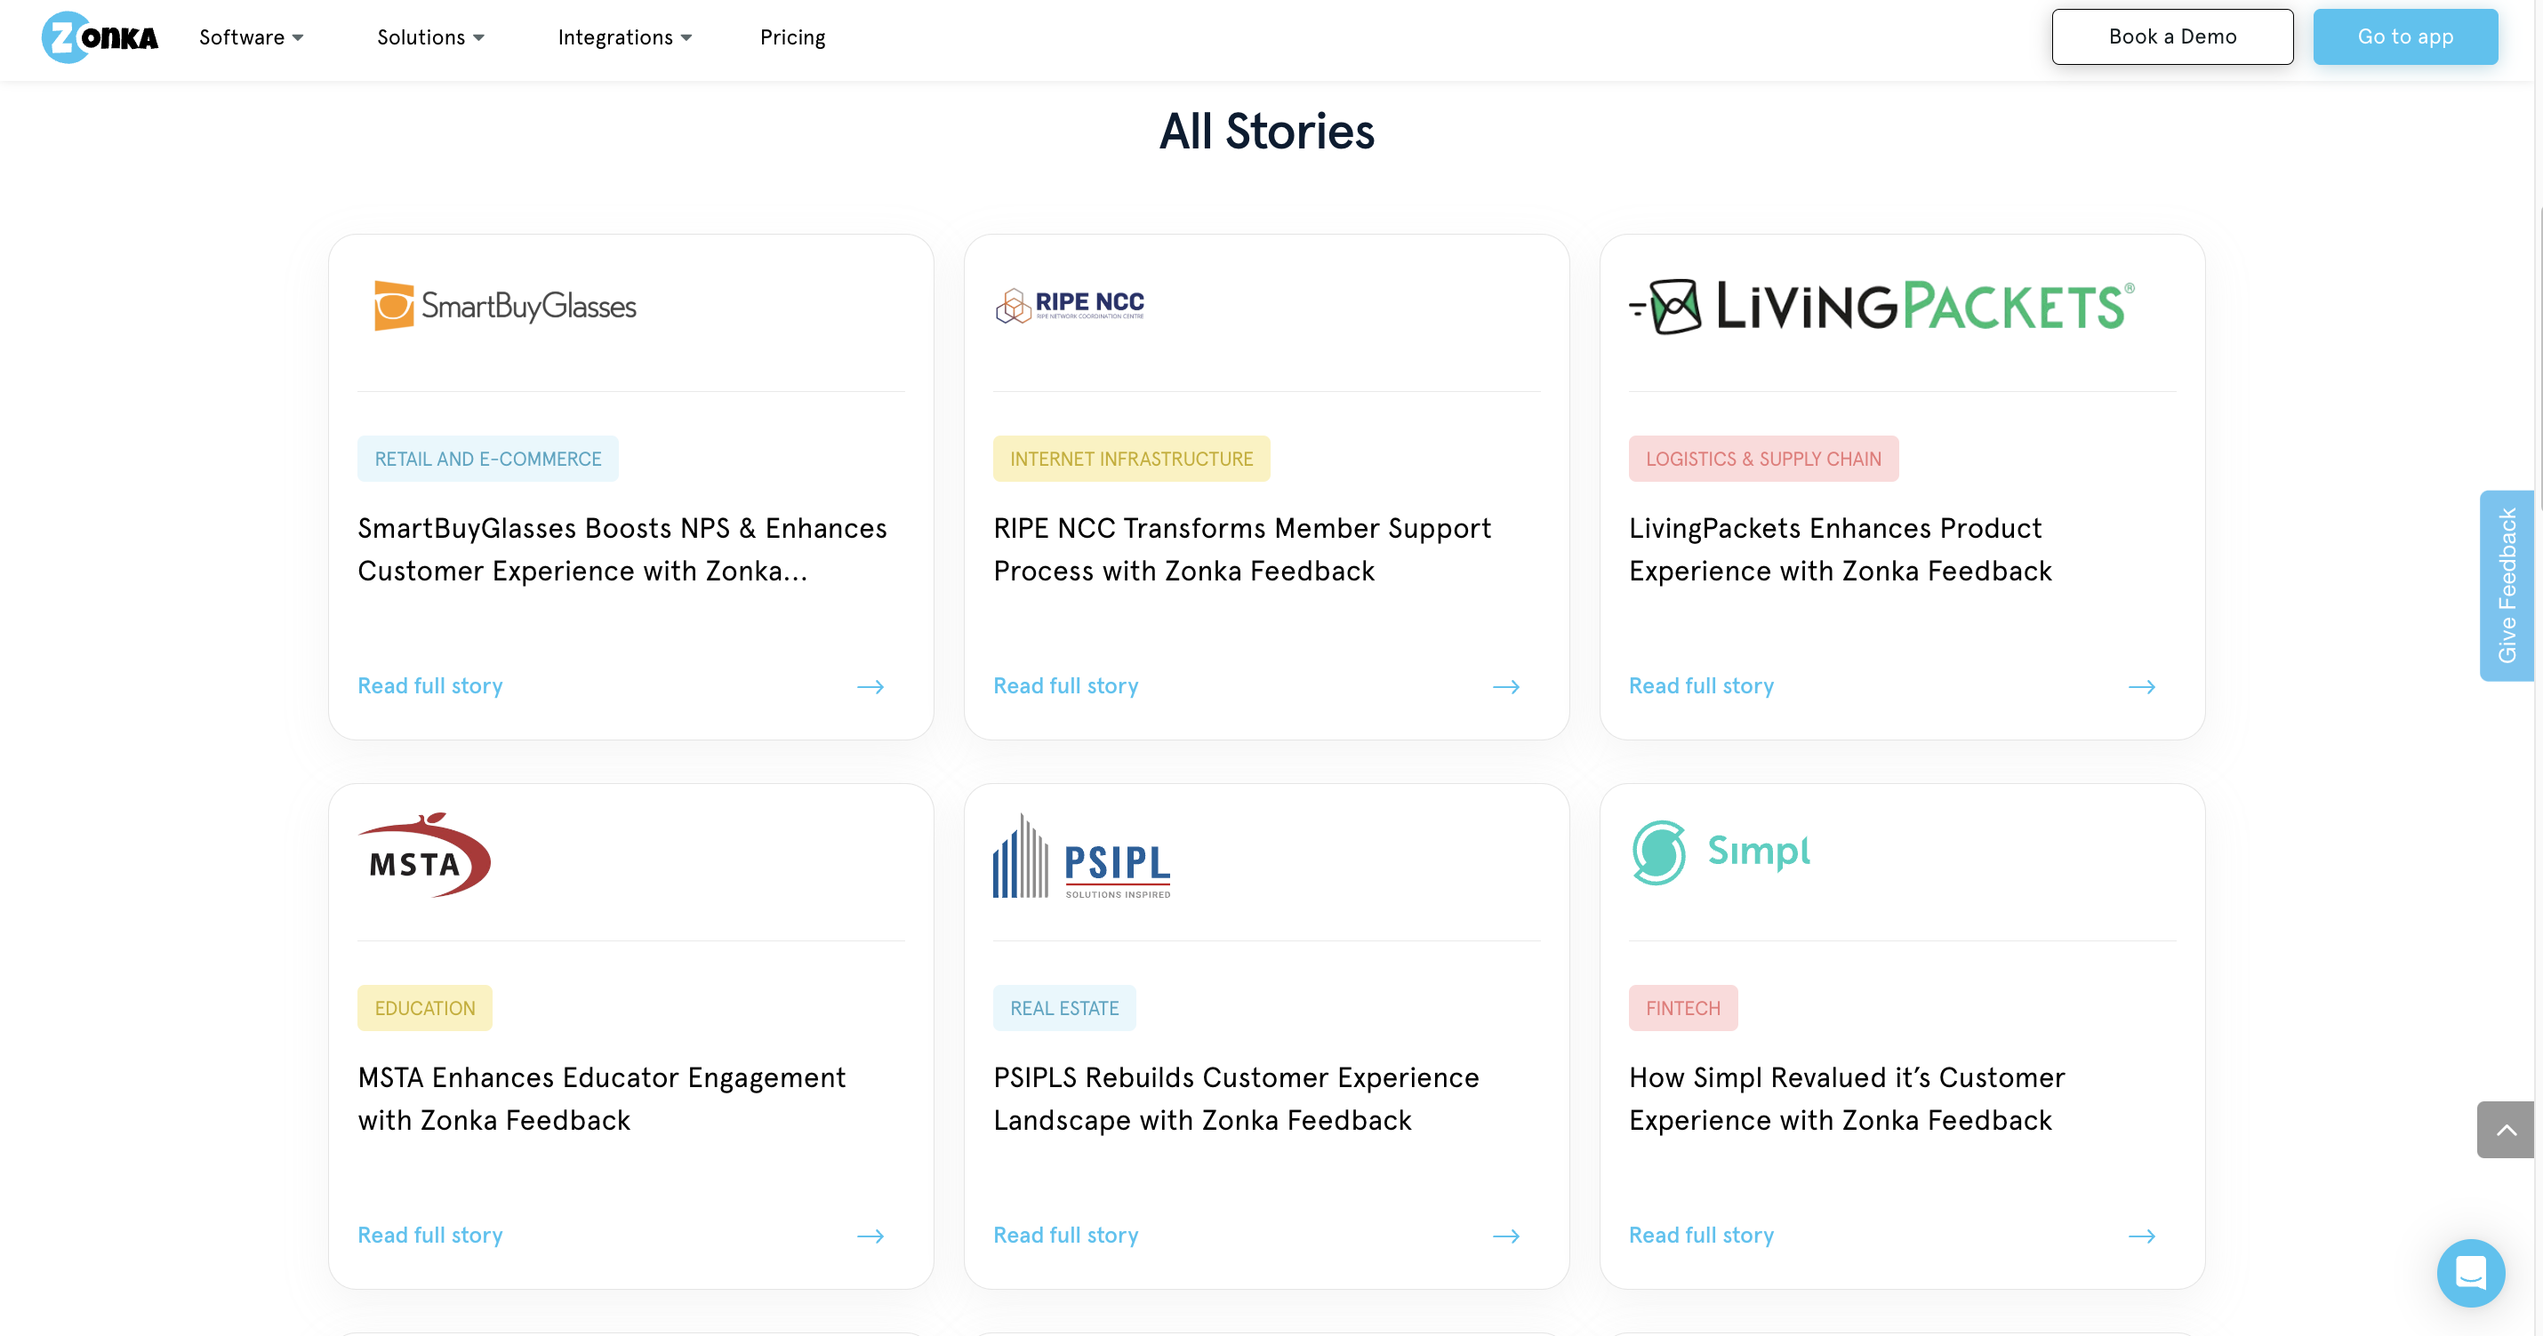
Task: Read full story for Simpl
Action: [x=1702, y=1235]
